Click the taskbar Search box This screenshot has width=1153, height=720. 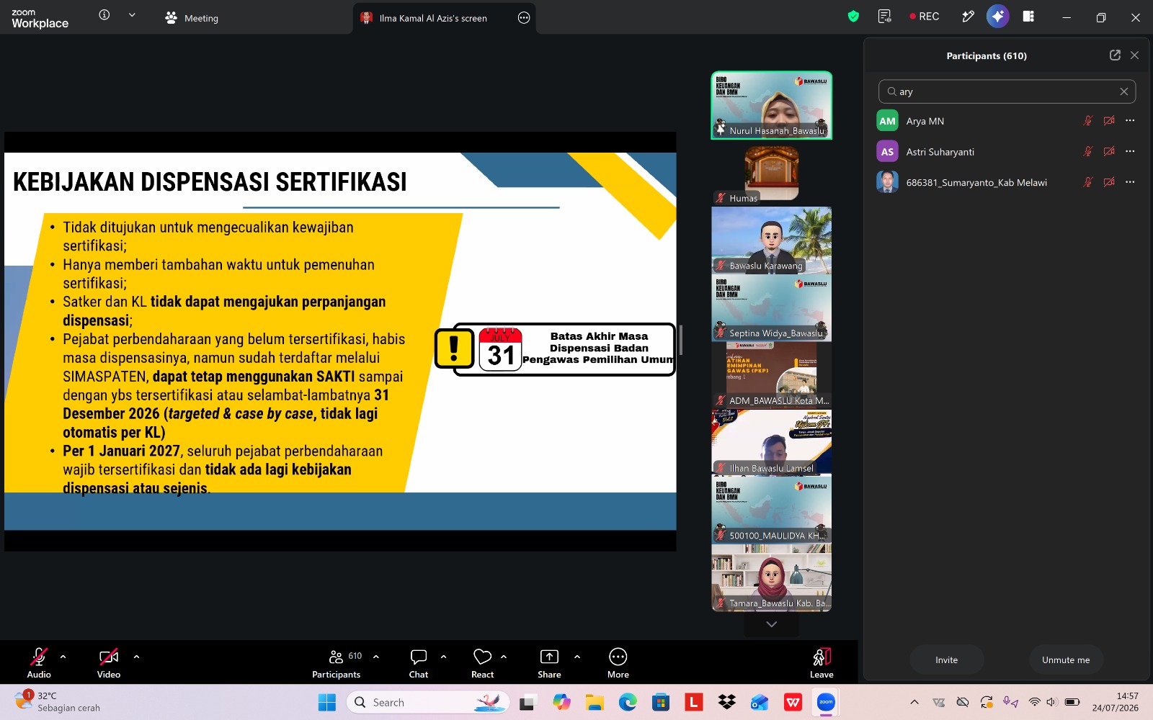coord(428,702)
